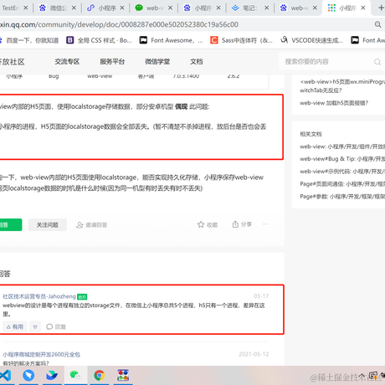This screenshot has height=385, width=385.
Task: Open WeChat from the taskbar
Action: point(75,375)
